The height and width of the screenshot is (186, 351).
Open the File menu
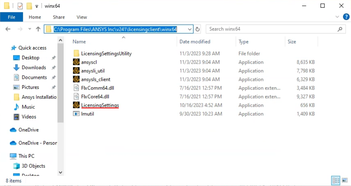coord(11,17)
